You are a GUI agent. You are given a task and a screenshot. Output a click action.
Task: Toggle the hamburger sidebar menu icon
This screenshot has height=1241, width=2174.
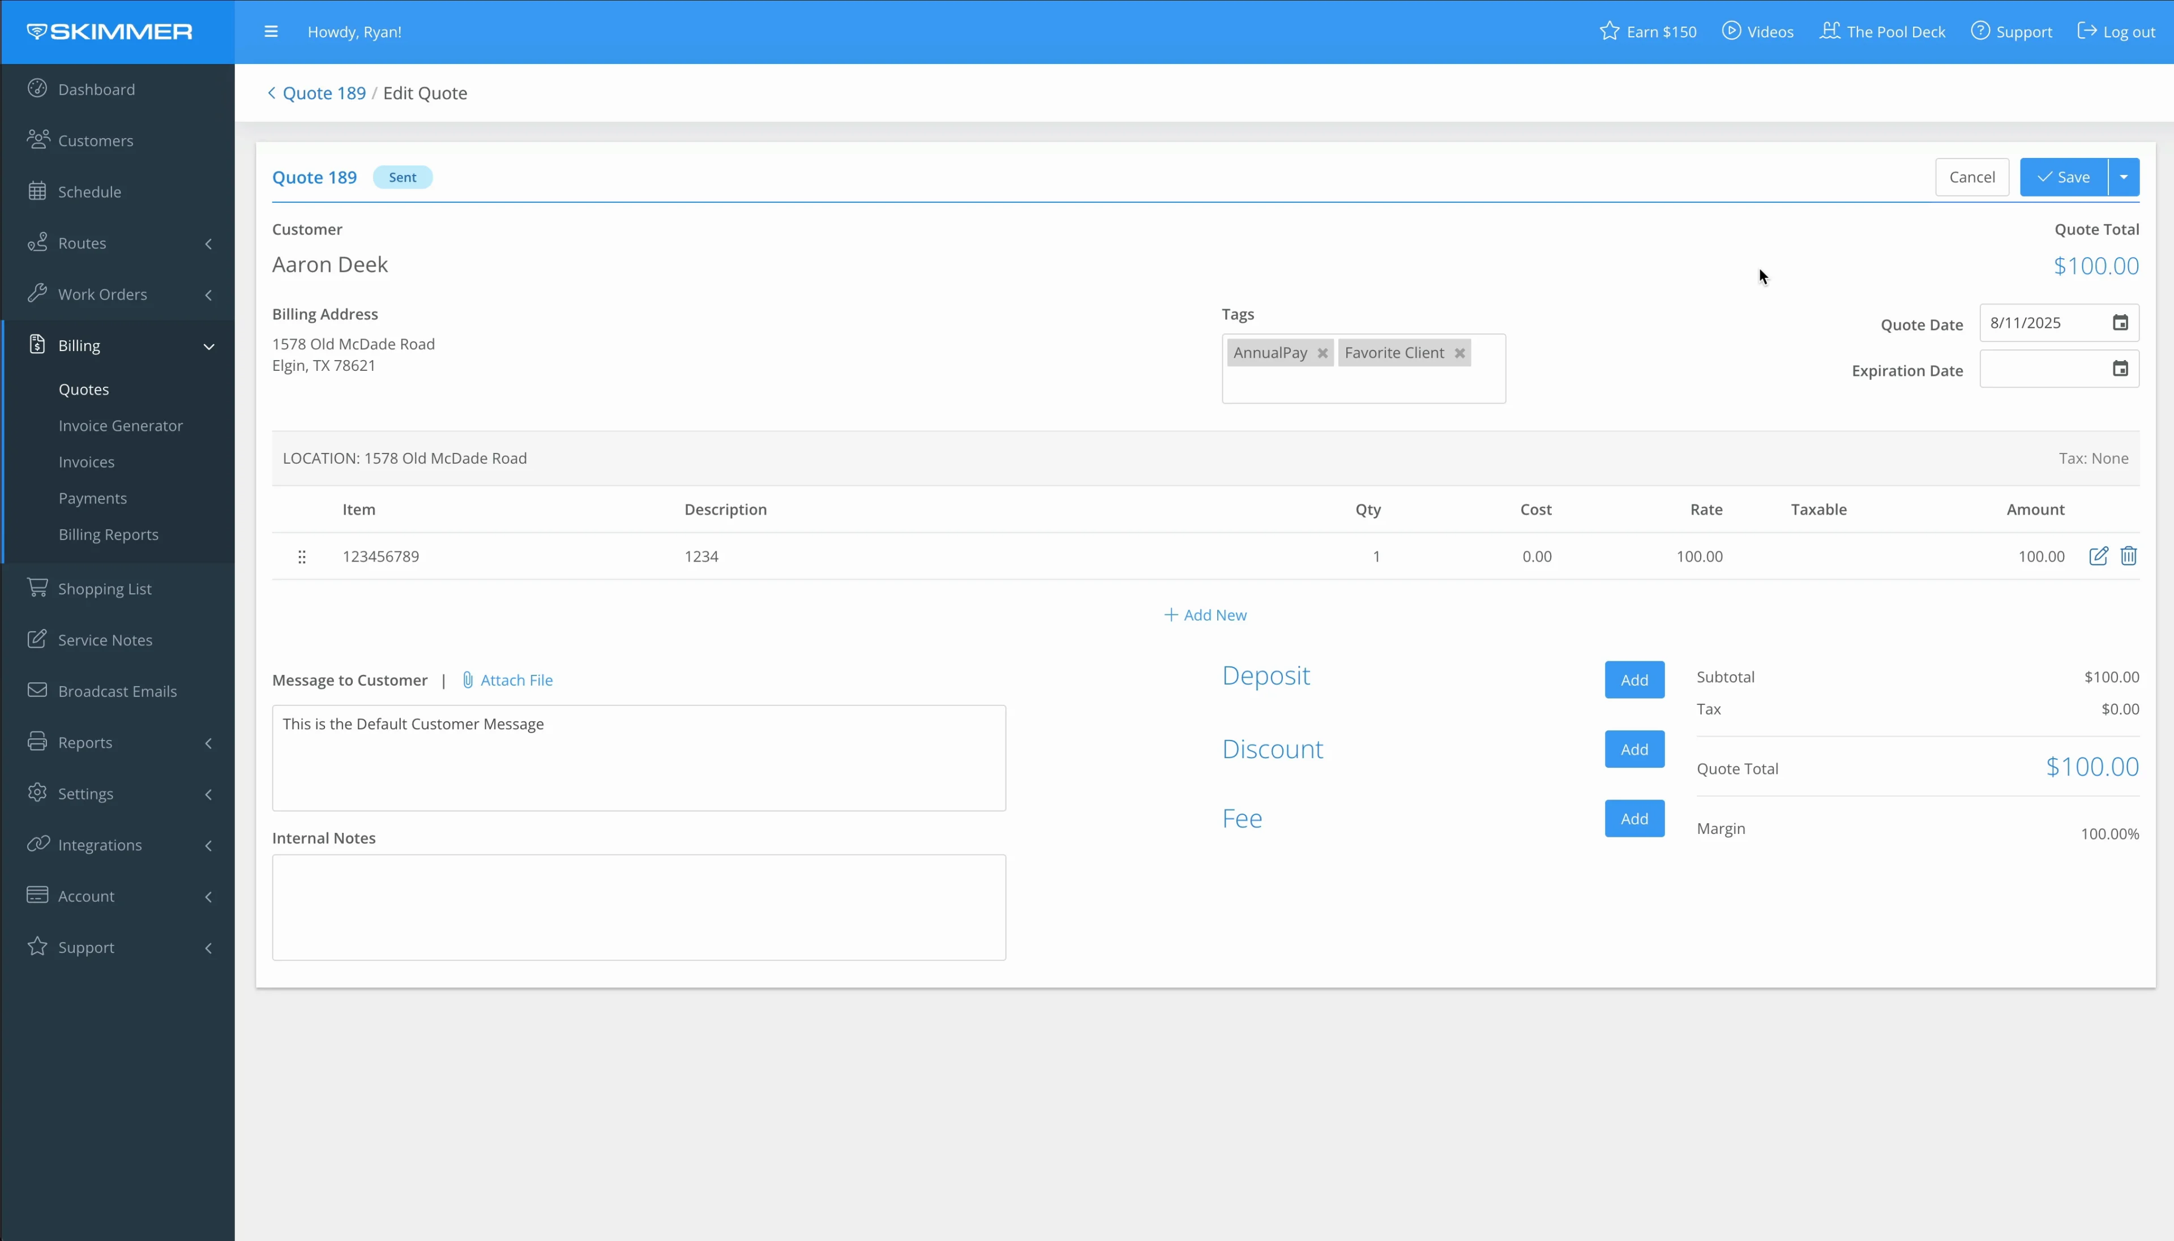pyautogui.click(x=271, y=32)
